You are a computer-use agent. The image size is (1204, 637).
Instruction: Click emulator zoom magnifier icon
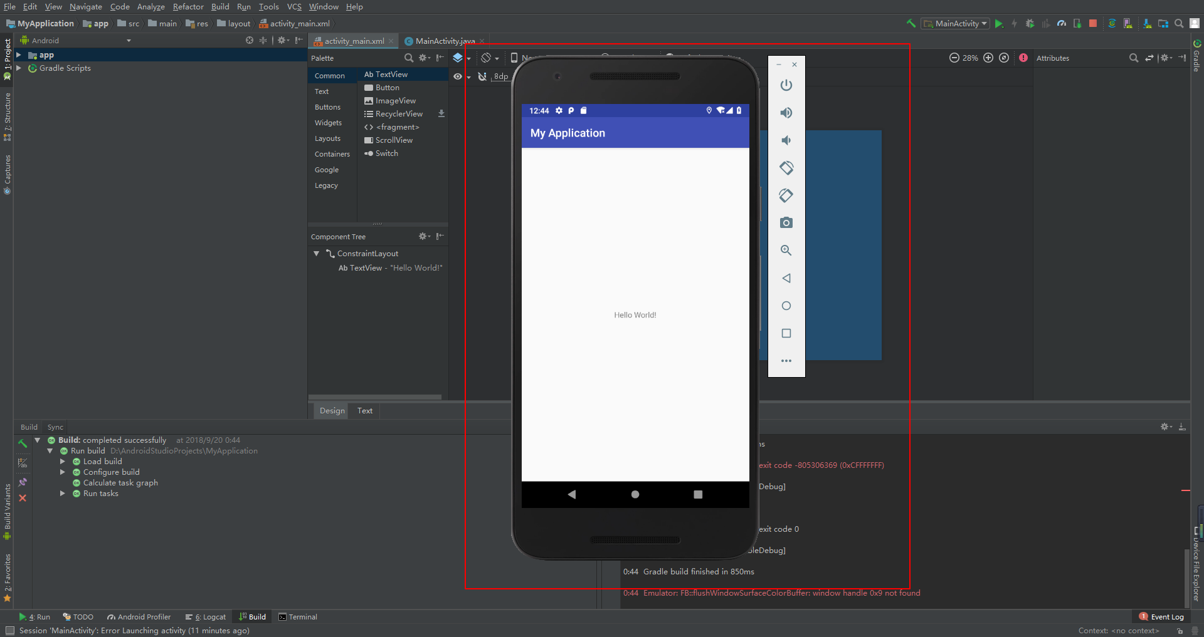(x=786, y=251)
